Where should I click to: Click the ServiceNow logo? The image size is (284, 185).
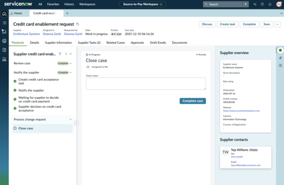[18, 4]
